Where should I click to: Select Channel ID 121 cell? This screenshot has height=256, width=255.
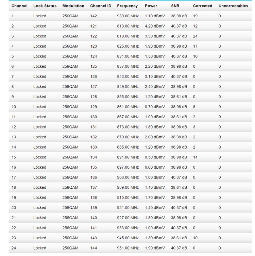click(x=93, y=26)
